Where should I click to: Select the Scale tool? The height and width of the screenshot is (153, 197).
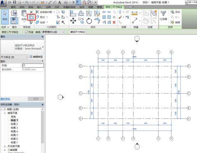coord(109,17)
